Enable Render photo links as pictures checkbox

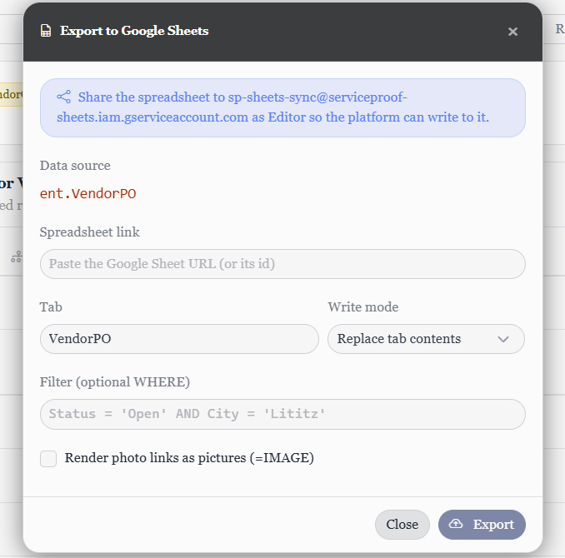point(48,459)
